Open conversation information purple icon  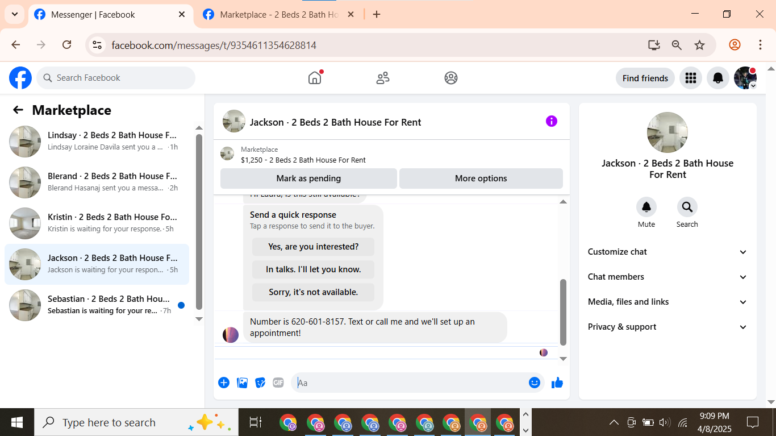552,121
